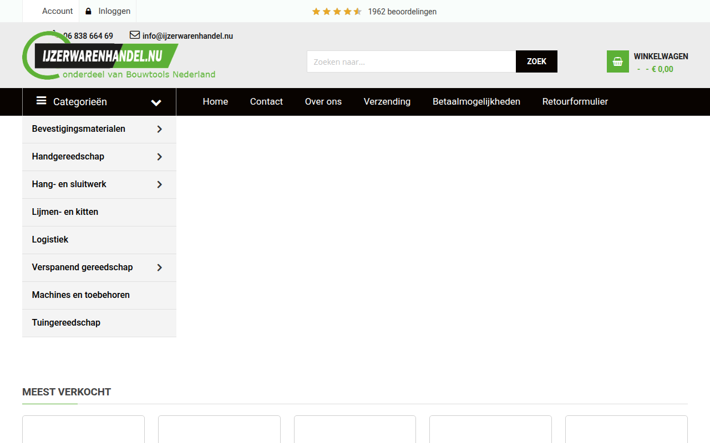
Task: Click the info@ijzerwarenhandel.nu email link
Action: coord(187,36)
